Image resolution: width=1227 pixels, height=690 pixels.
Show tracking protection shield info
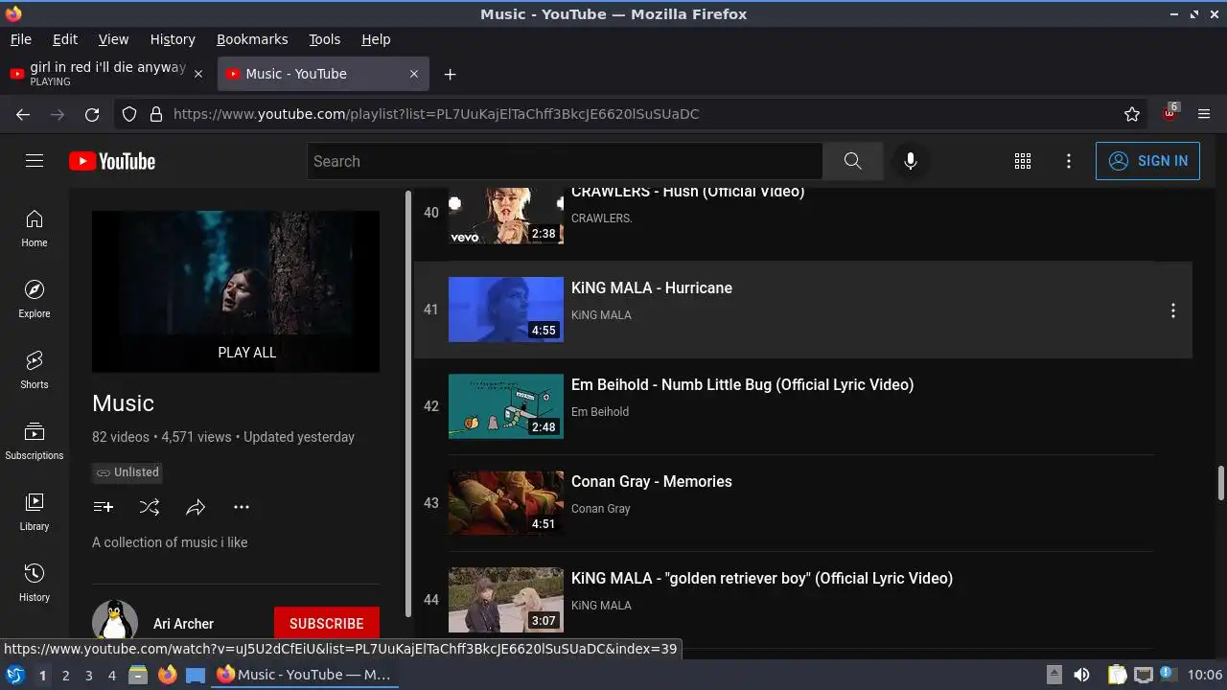click(129, 114)
